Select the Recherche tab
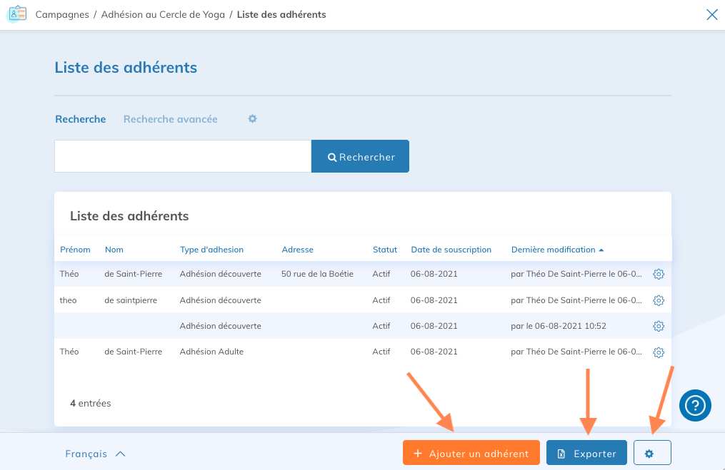The width and height of the screenshot is (725, 470). (x=81, y=119)
